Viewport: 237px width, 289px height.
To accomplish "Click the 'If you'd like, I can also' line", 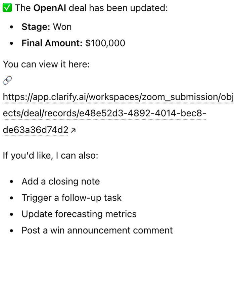I will point(50,156).
